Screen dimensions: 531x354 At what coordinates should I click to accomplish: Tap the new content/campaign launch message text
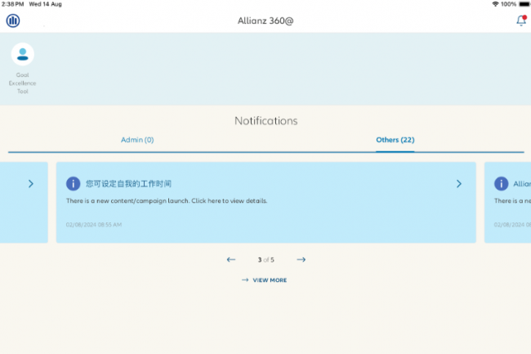tap(167, 201)
